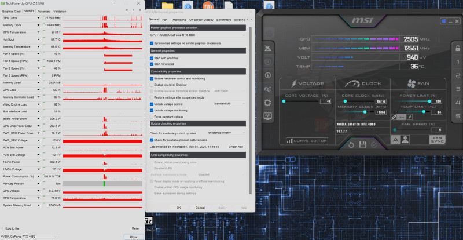Click the apply checkmark icon in Afterburner
This screenshot has height=240, width=463.
374,145
